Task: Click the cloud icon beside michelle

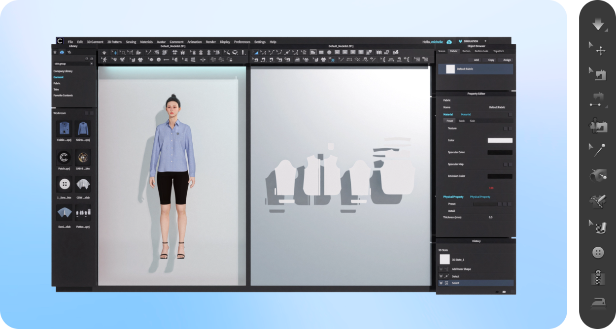Action: 449,42
